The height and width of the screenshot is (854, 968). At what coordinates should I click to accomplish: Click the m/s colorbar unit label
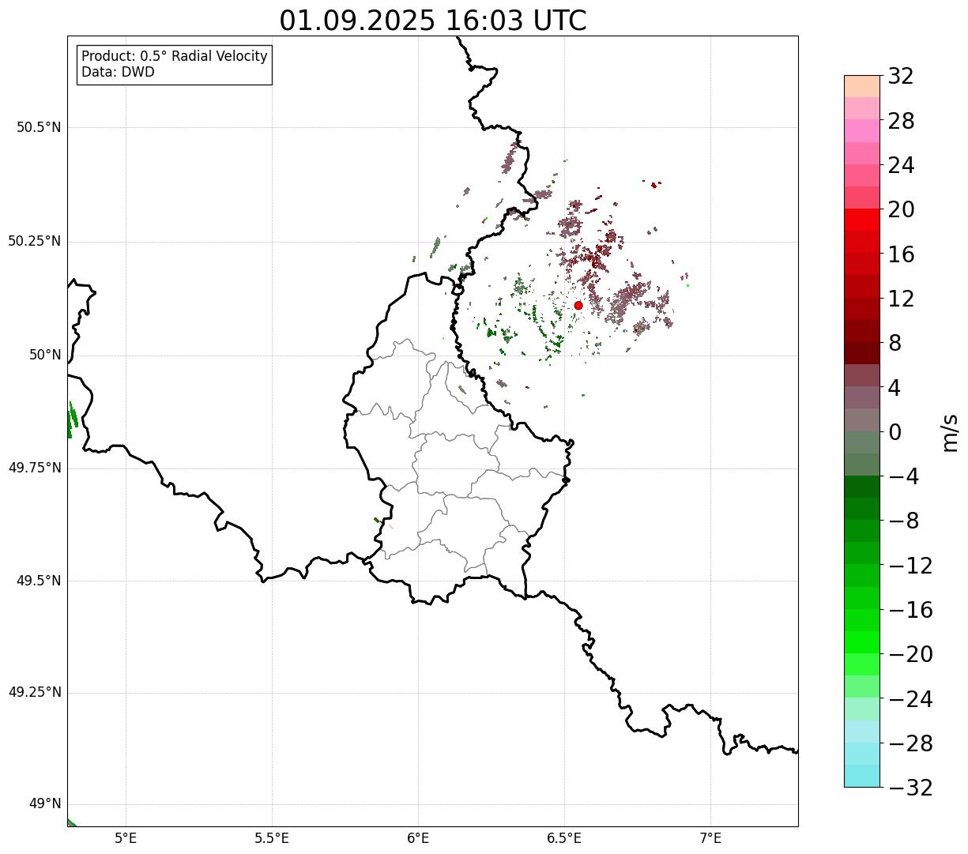click(950, 432)
